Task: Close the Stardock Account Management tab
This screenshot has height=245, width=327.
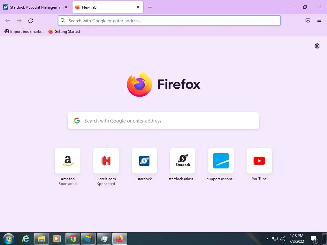Action: click(66, 7)
